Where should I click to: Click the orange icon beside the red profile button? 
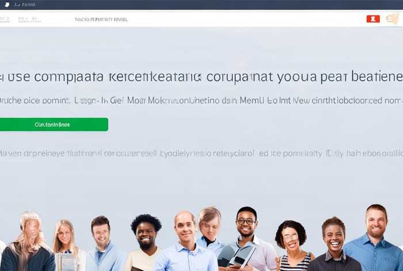pyautogui.click(x=392, y=18)
